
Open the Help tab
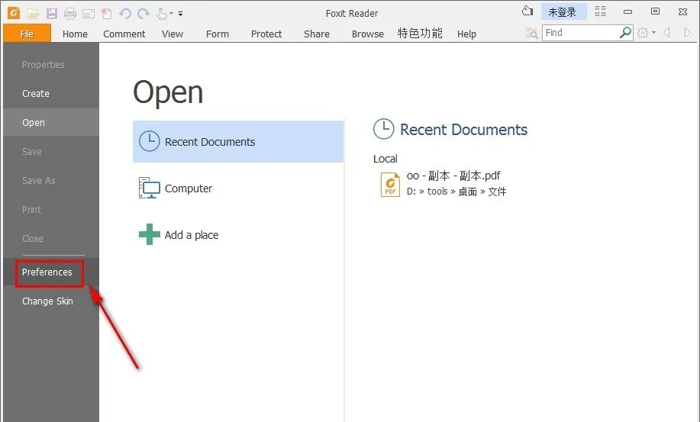tap(466, 34)
